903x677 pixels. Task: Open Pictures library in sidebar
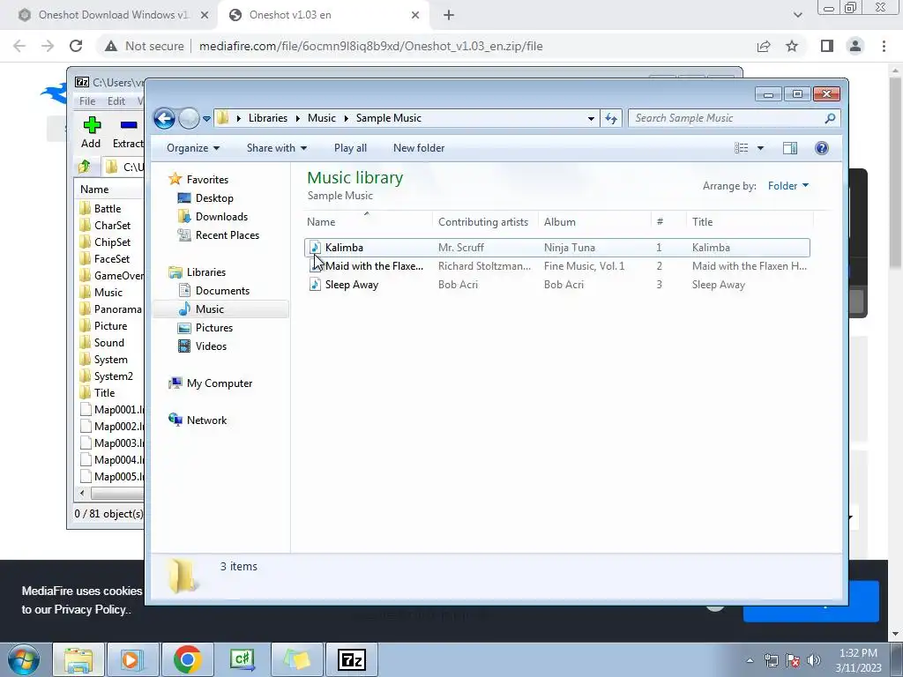[214, 328]
